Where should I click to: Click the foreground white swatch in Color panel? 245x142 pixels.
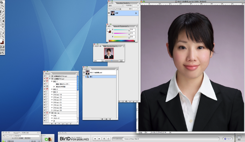tap(108, 30)
